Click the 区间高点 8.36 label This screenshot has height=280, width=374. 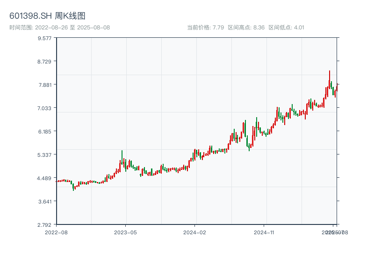tap(246, 28)
